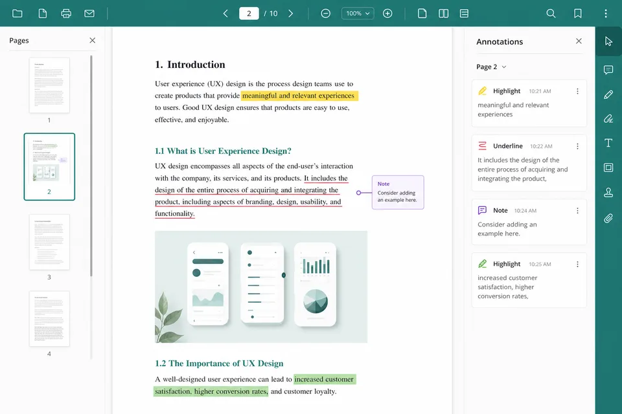Open a file with the folder icon
Image resolution: width=622 pixels, height=414 pixels.
pos(17,14)
